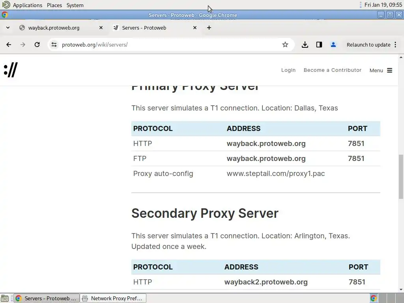Reload the current page
404x303 pixels.
[37, 45]
